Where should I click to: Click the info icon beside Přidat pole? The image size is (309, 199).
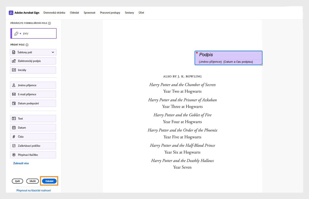point(27,45)
